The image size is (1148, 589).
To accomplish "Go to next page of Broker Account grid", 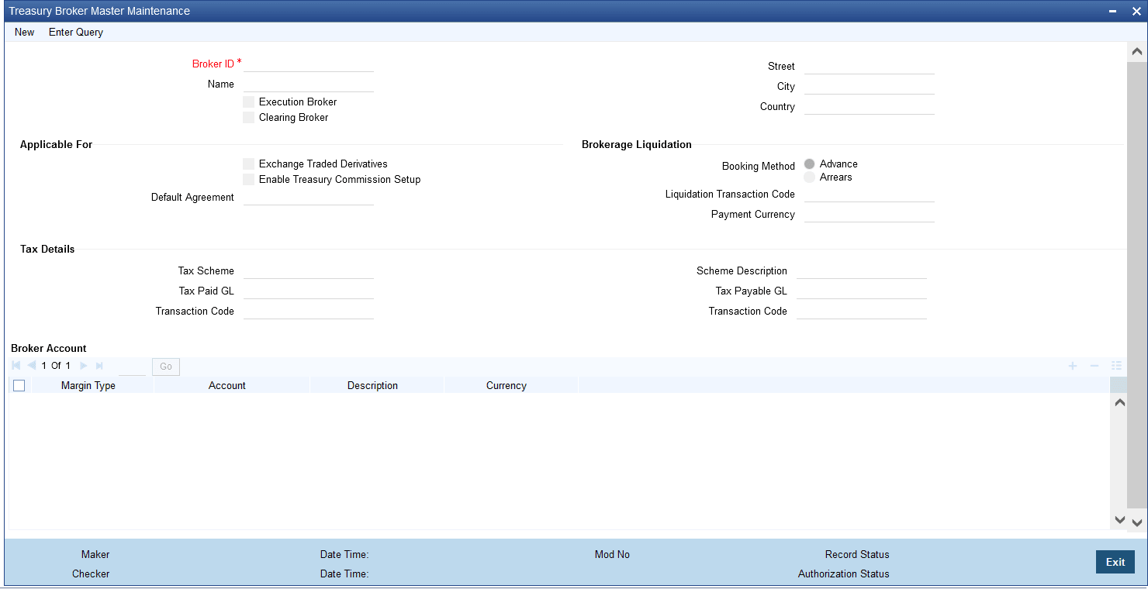I will coord(84,366).
